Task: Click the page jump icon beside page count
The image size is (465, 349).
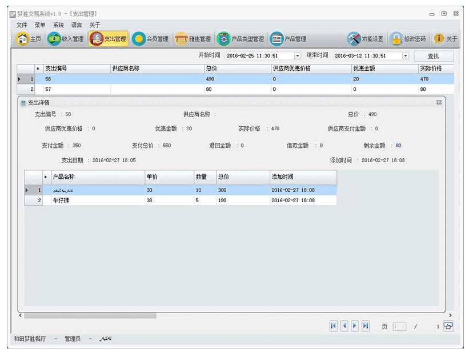Action: [448, 326]
